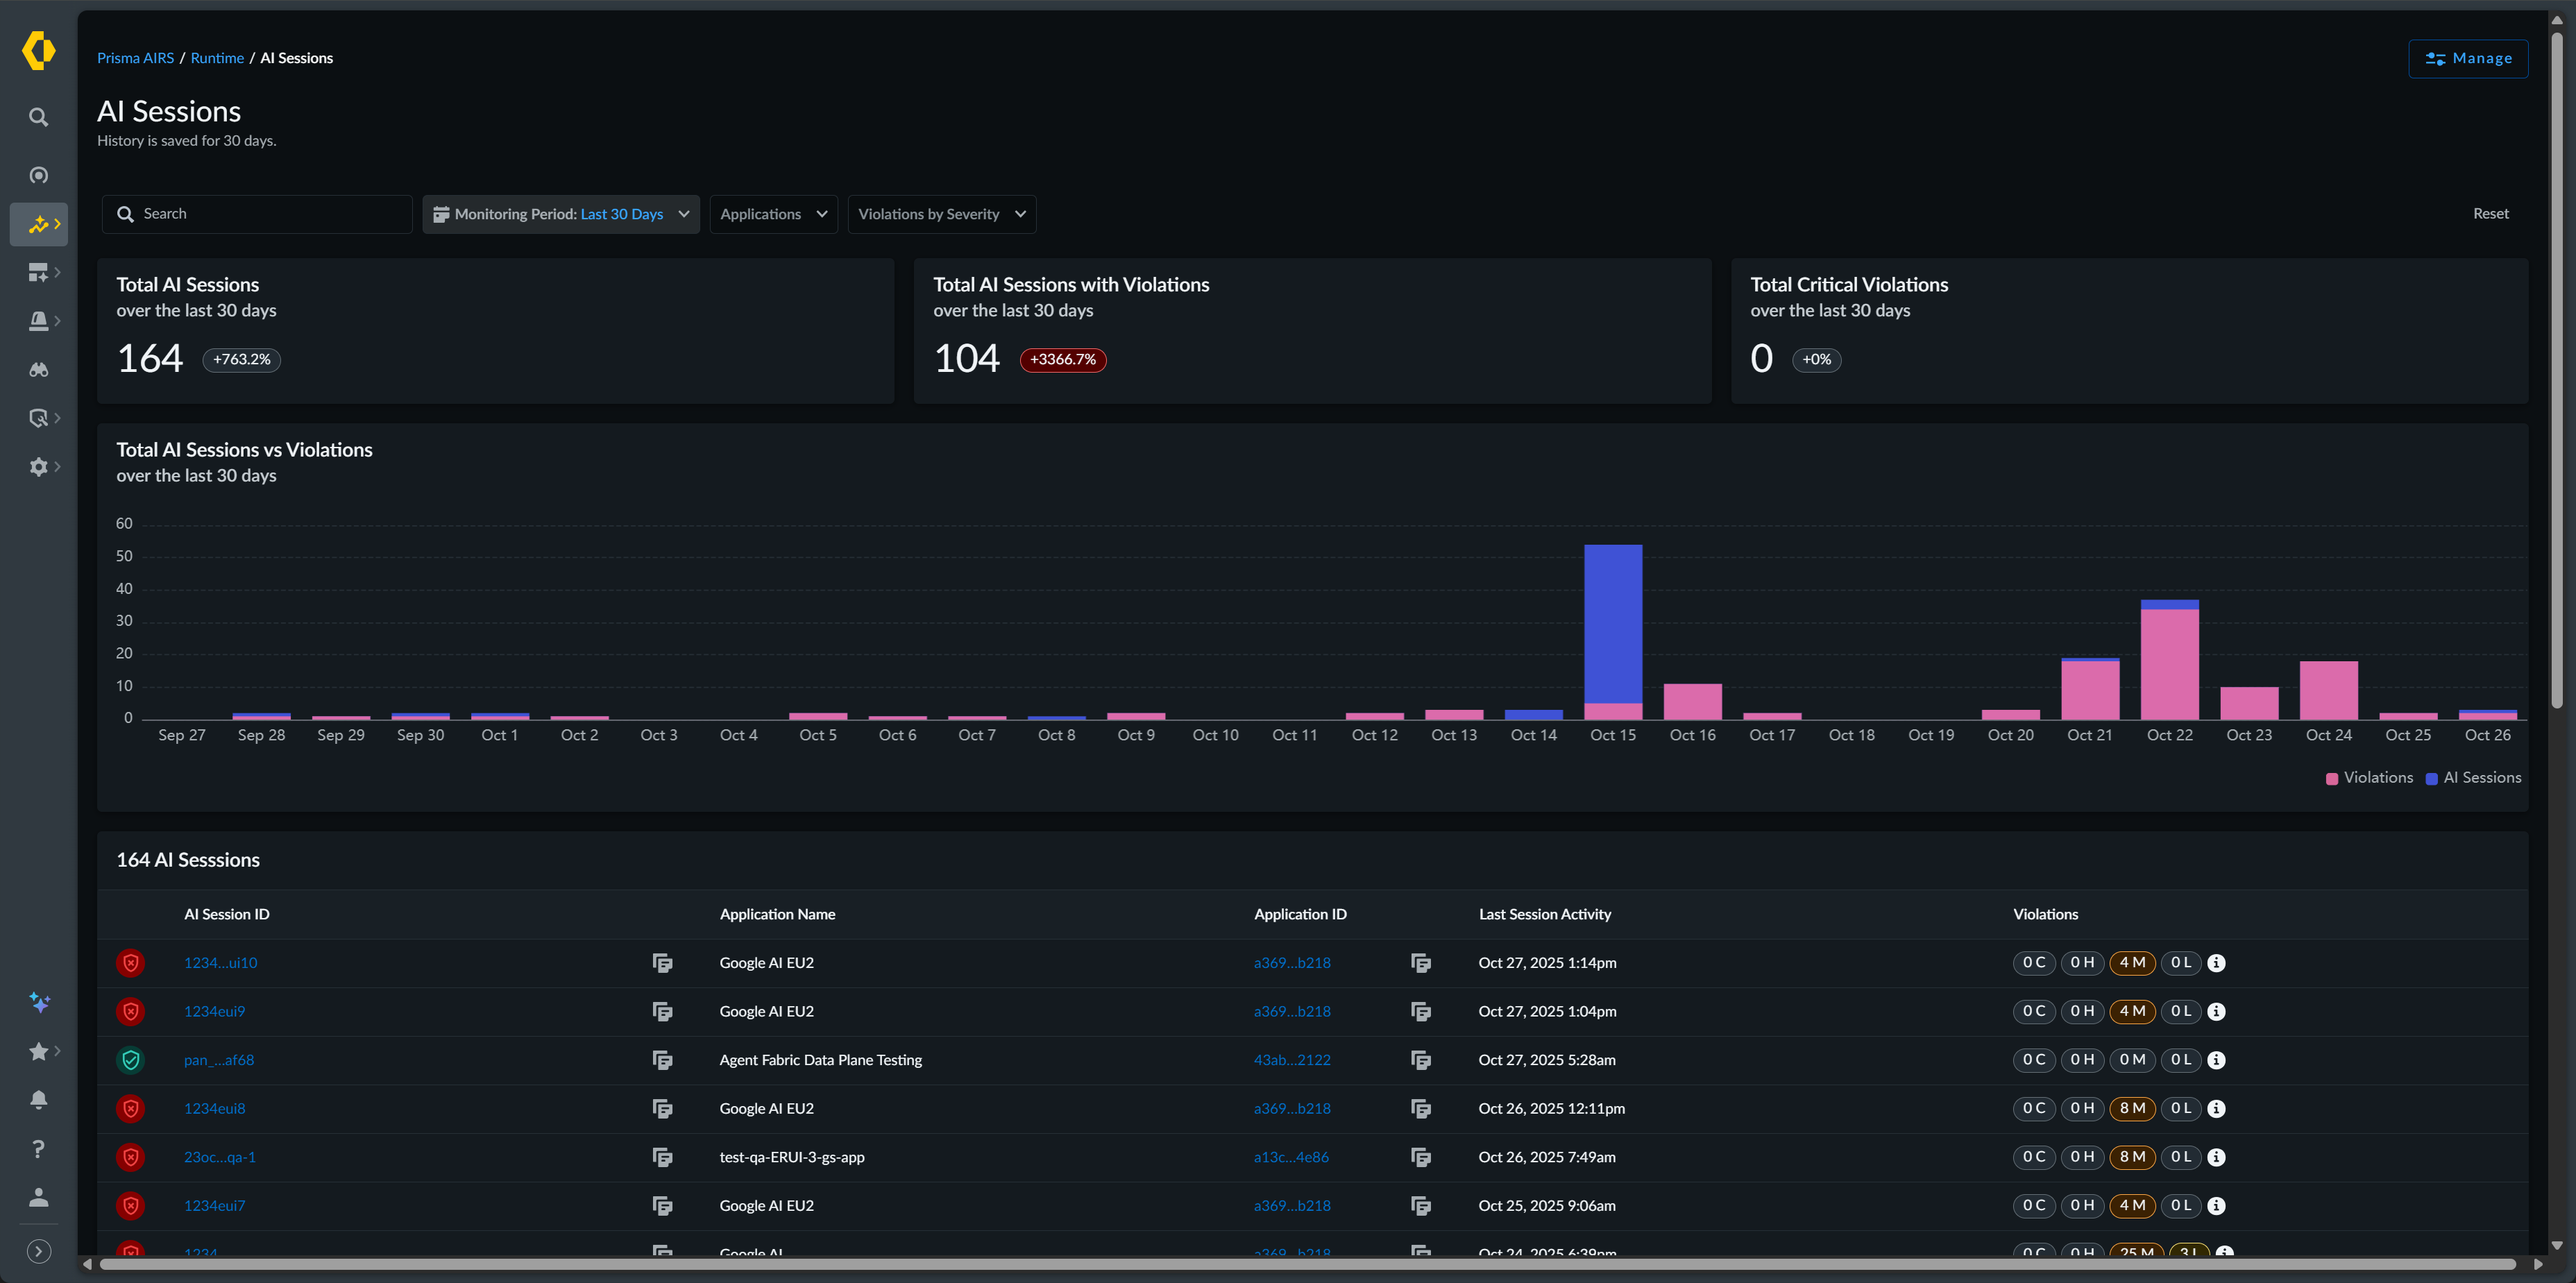Image resolution: width=2576 pixels, height=1283 pixels.
Task: Click info icon on pan_...af68 violations row
Action: coord(2216,1060)
